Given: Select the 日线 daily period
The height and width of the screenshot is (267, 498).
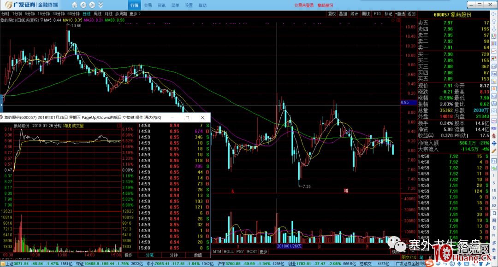Looking at the screenshot, I should click(86, 14).
